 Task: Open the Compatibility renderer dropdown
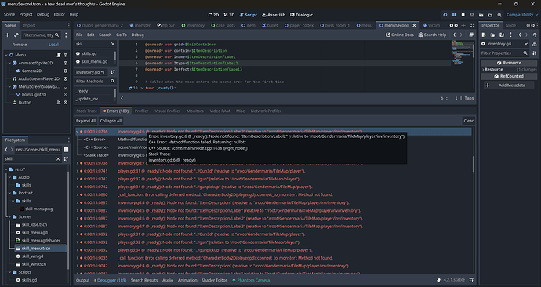pos(522,15)
